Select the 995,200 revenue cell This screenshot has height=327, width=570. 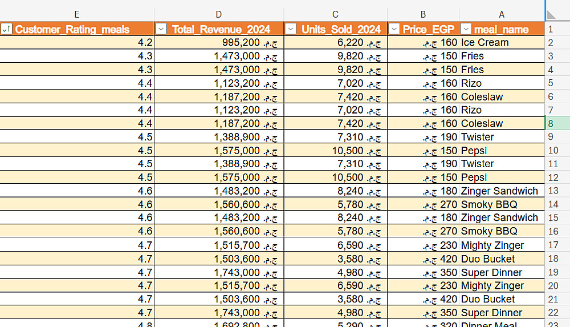(x=219, y=43)
